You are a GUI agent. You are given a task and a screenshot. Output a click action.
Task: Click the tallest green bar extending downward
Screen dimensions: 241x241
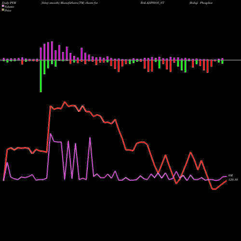[x=41, y=76]
